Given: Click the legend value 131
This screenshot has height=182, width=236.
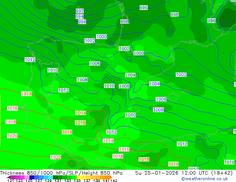Looking at the screenshot, I should pos(58,181).
